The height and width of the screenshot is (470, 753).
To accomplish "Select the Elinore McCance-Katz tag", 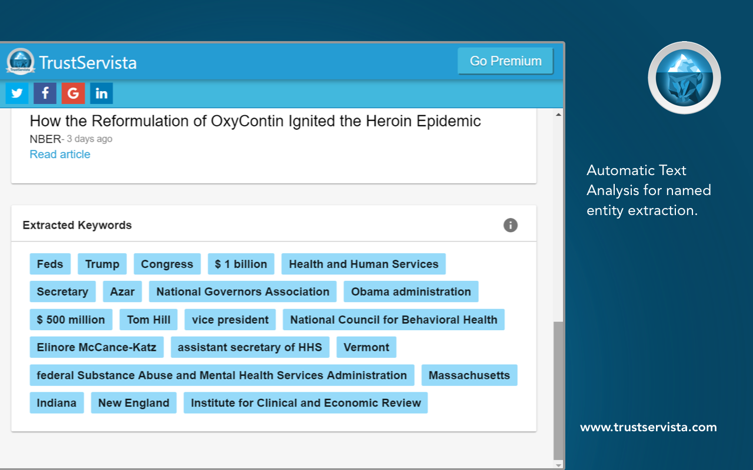I will pyautogui.click(x=96, y=347).
